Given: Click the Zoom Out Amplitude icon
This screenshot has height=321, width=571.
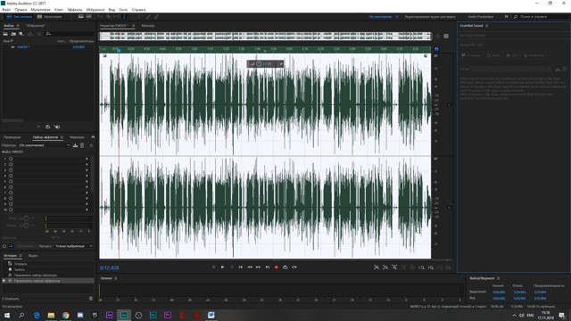Looking at the screenshot, I should (x=385, y=267).
